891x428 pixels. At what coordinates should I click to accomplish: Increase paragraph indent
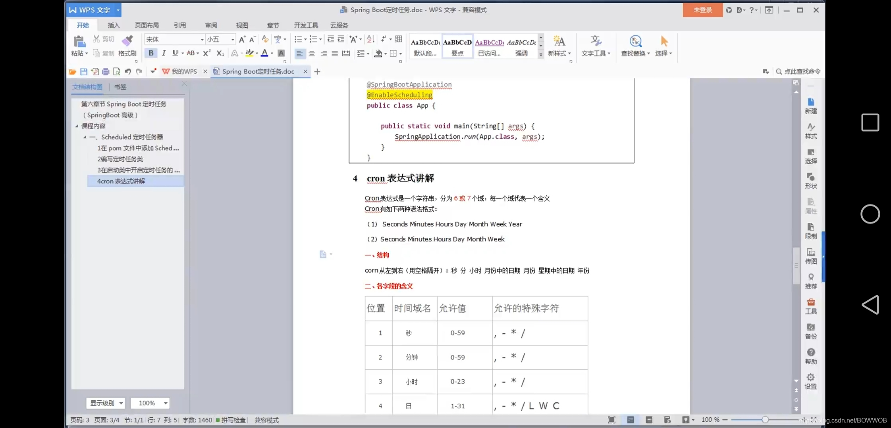pos(341,39)
